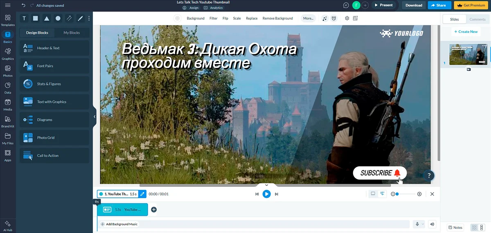Select the Text tool icon
This screenshot has height=233, width=491.
tap(24, 18)
